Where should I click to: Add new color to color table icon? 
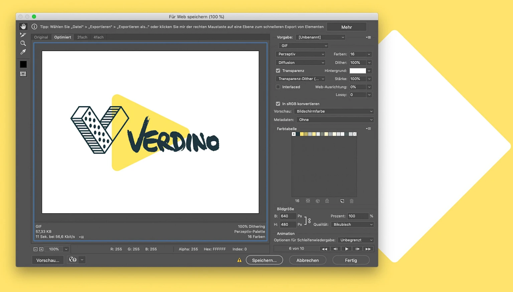point(342,201)
